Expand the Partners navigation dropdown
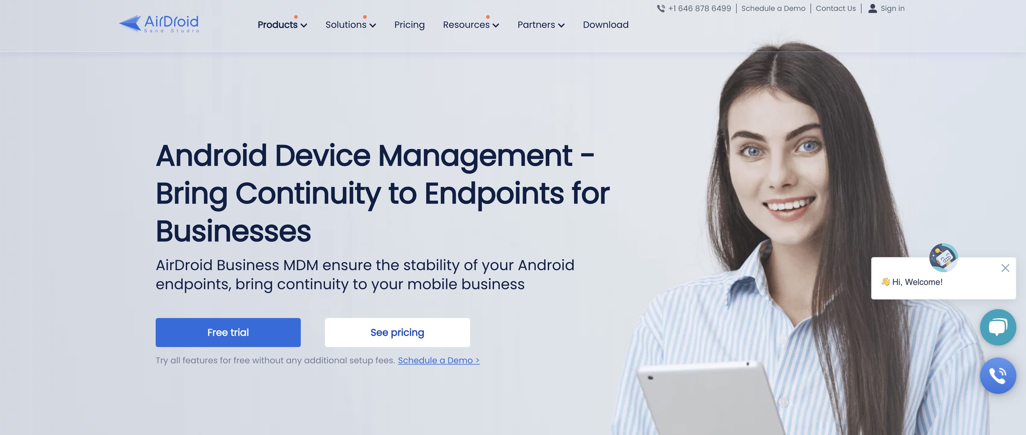This screenshot has height=435, width=1026. tap(541, 25)
